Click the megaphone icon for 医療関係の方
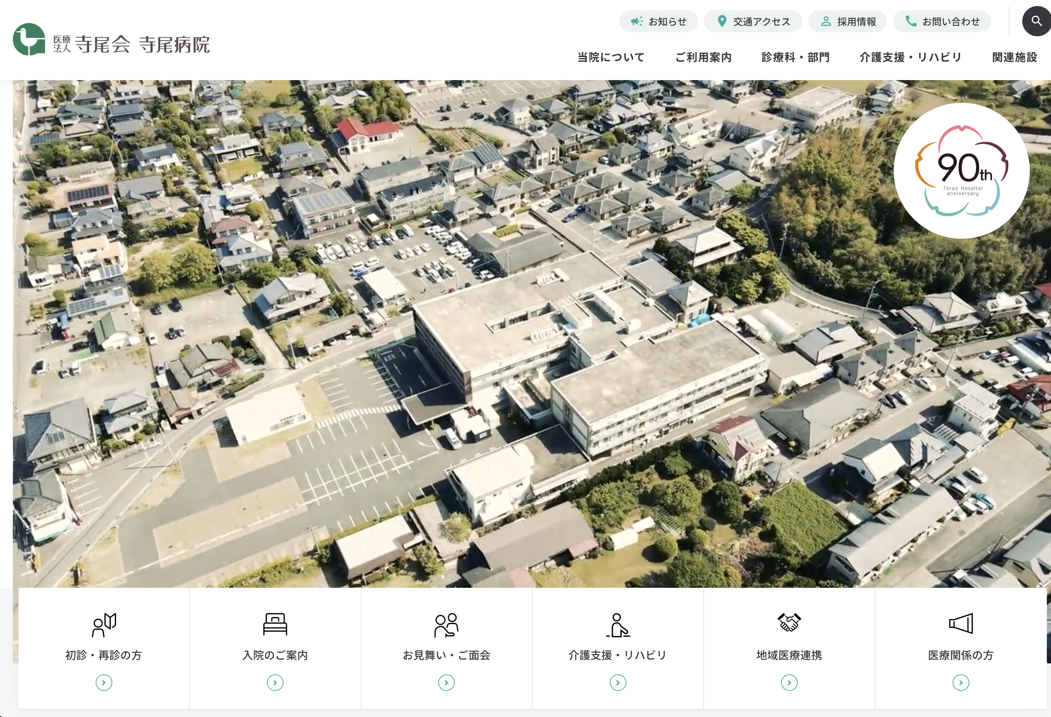The width and height of the screenshot is (1051, 717). (961, 623)
